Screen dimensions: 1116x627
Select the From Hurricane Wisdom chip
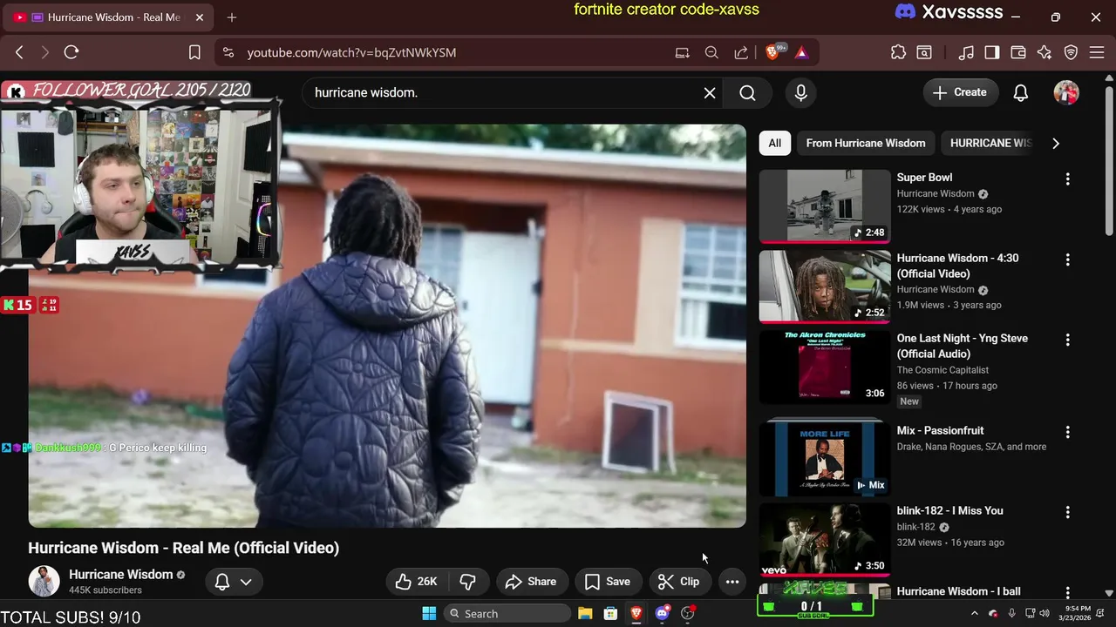coord(866,143)
